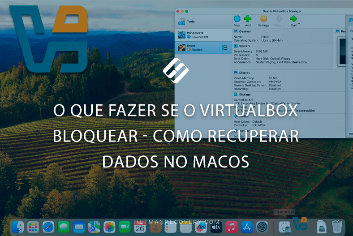The image size is (353, 236).
Task: Open System Settings from the Dock
Action: (x=262, y=227)
